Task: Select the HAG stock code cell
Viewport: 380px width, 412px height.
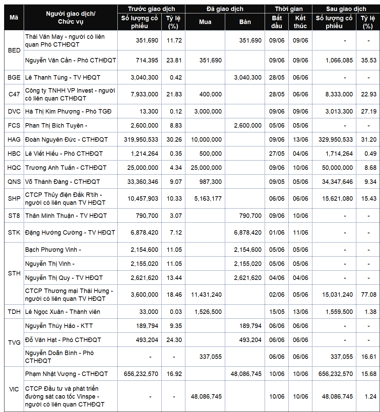Action: coord(14,140)
